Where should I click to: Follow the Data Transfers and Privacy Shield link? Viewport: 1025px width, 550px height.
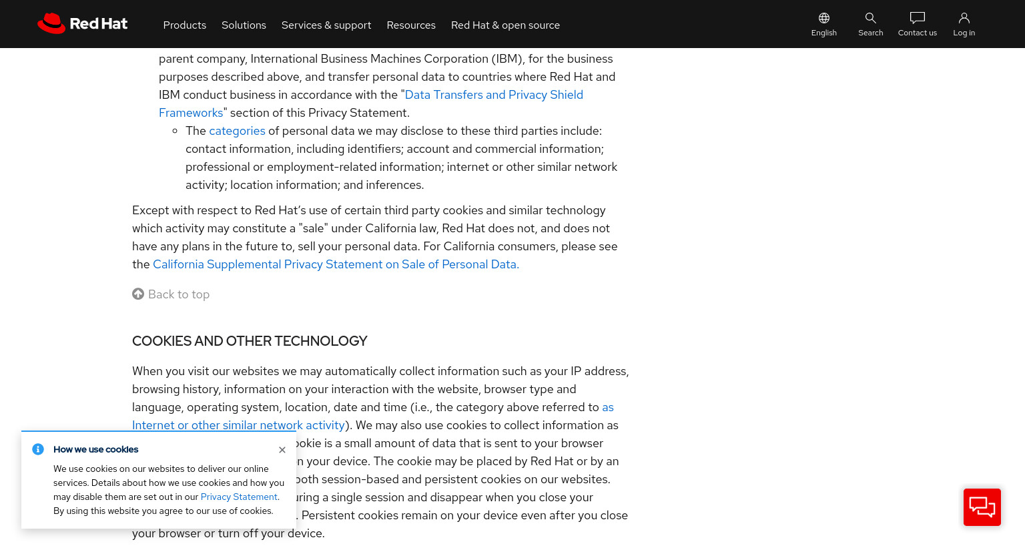[x=494, y=95]
